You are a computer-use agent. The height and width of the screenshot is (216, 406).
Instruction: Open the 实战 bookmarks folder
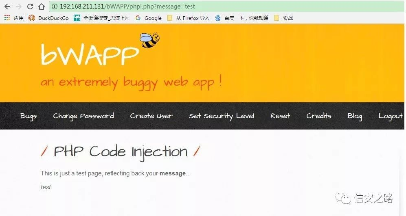tap(283, 18)
